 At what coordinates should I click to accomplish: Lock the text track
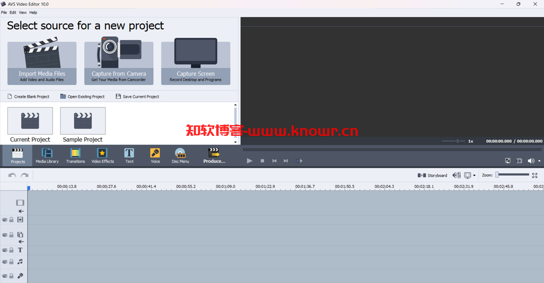(x=11, y=250)
